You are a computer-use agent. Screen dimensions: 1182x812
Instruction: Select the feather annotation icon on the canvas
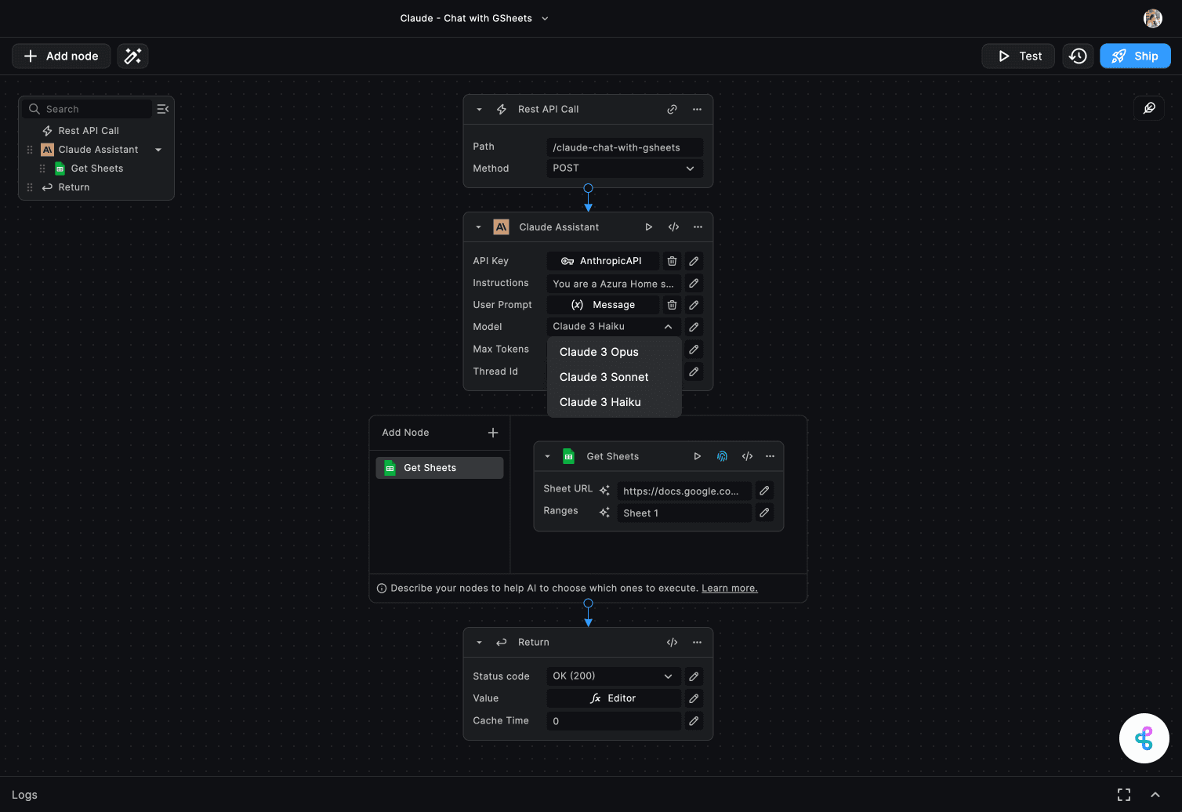point(1148,108)
